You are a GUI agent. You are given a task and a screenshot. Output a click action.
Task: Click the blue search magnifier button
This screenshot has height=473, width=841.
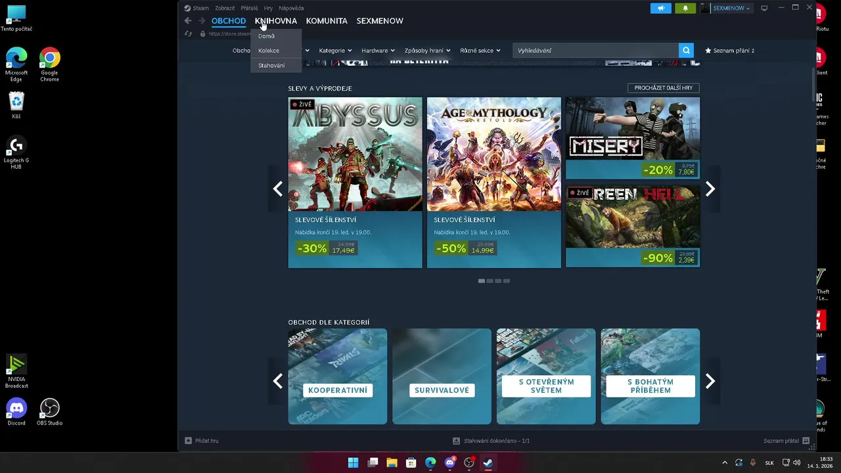pyautogui.click(x=687, y=51)
